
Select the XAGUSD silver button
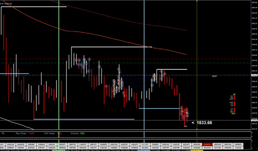click(207, 148)
